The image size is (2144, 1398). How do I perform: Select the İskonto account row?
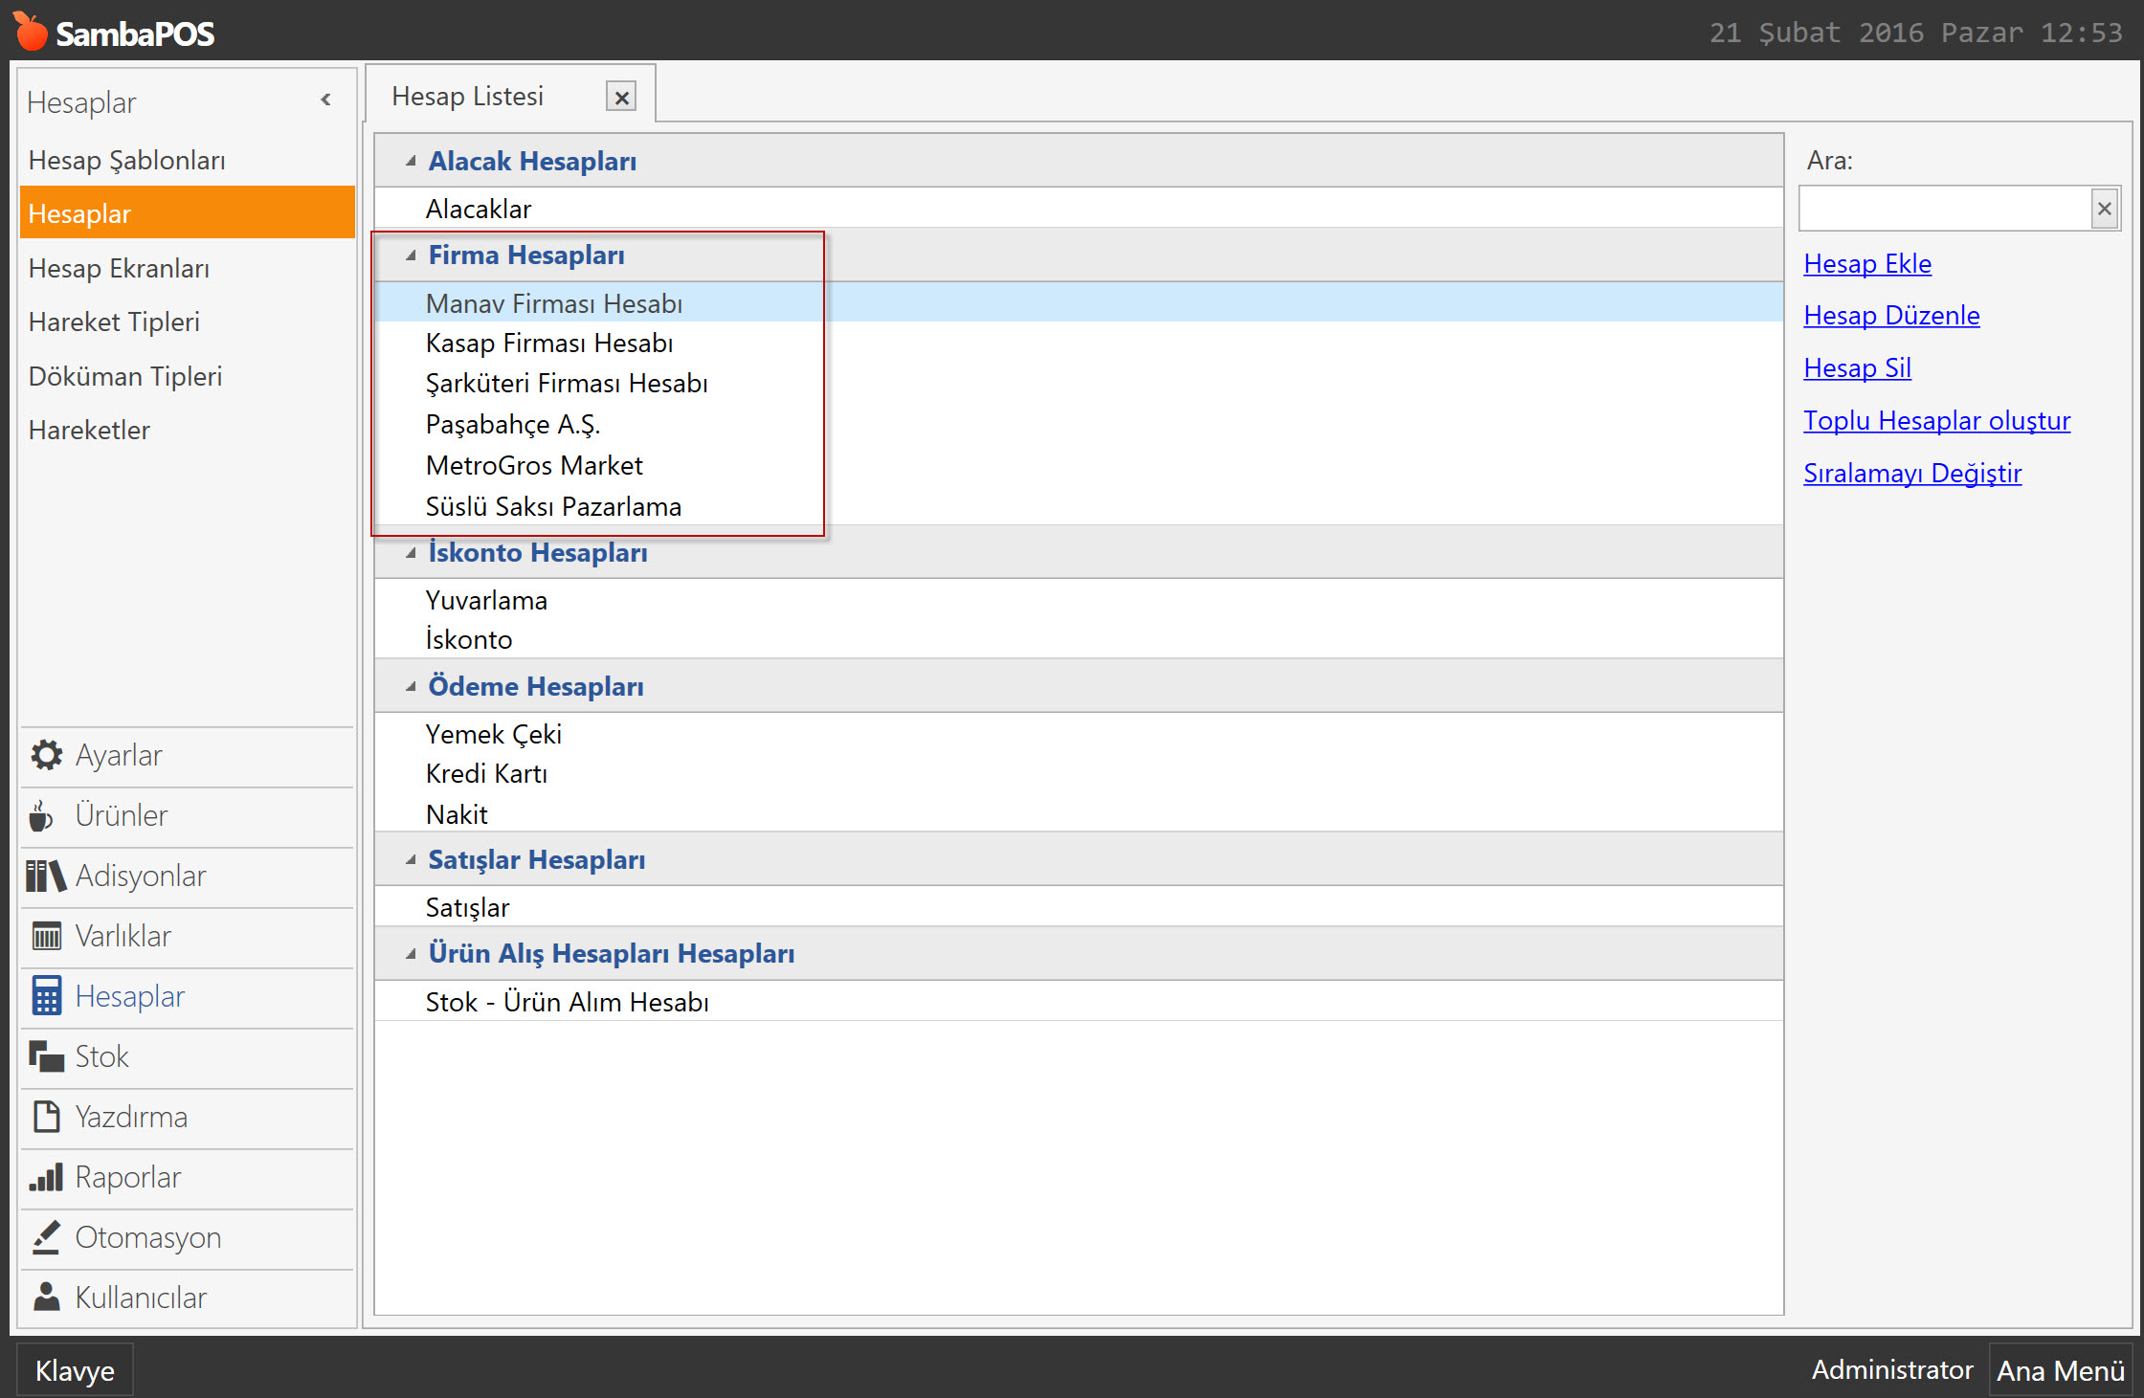tap(1079, 639)
